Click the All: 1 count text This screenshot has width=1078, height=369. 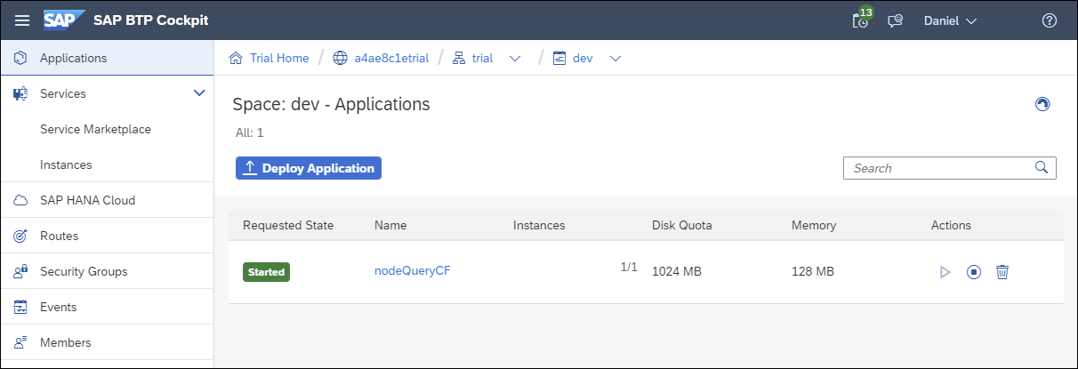pyautogui.click(x=248, y=132)
